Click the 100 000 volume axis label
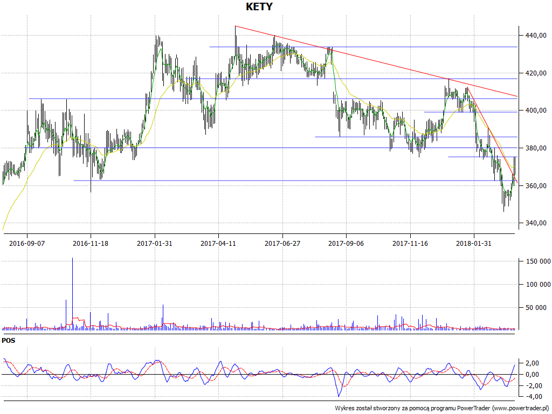The image size is (552, 414). coord(538,285)
